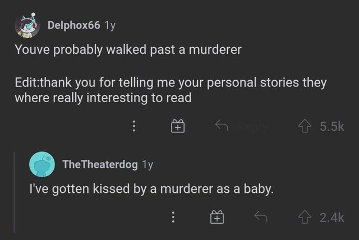Click reply arrow under TheTheaterdog's comment

click(259, 216)
